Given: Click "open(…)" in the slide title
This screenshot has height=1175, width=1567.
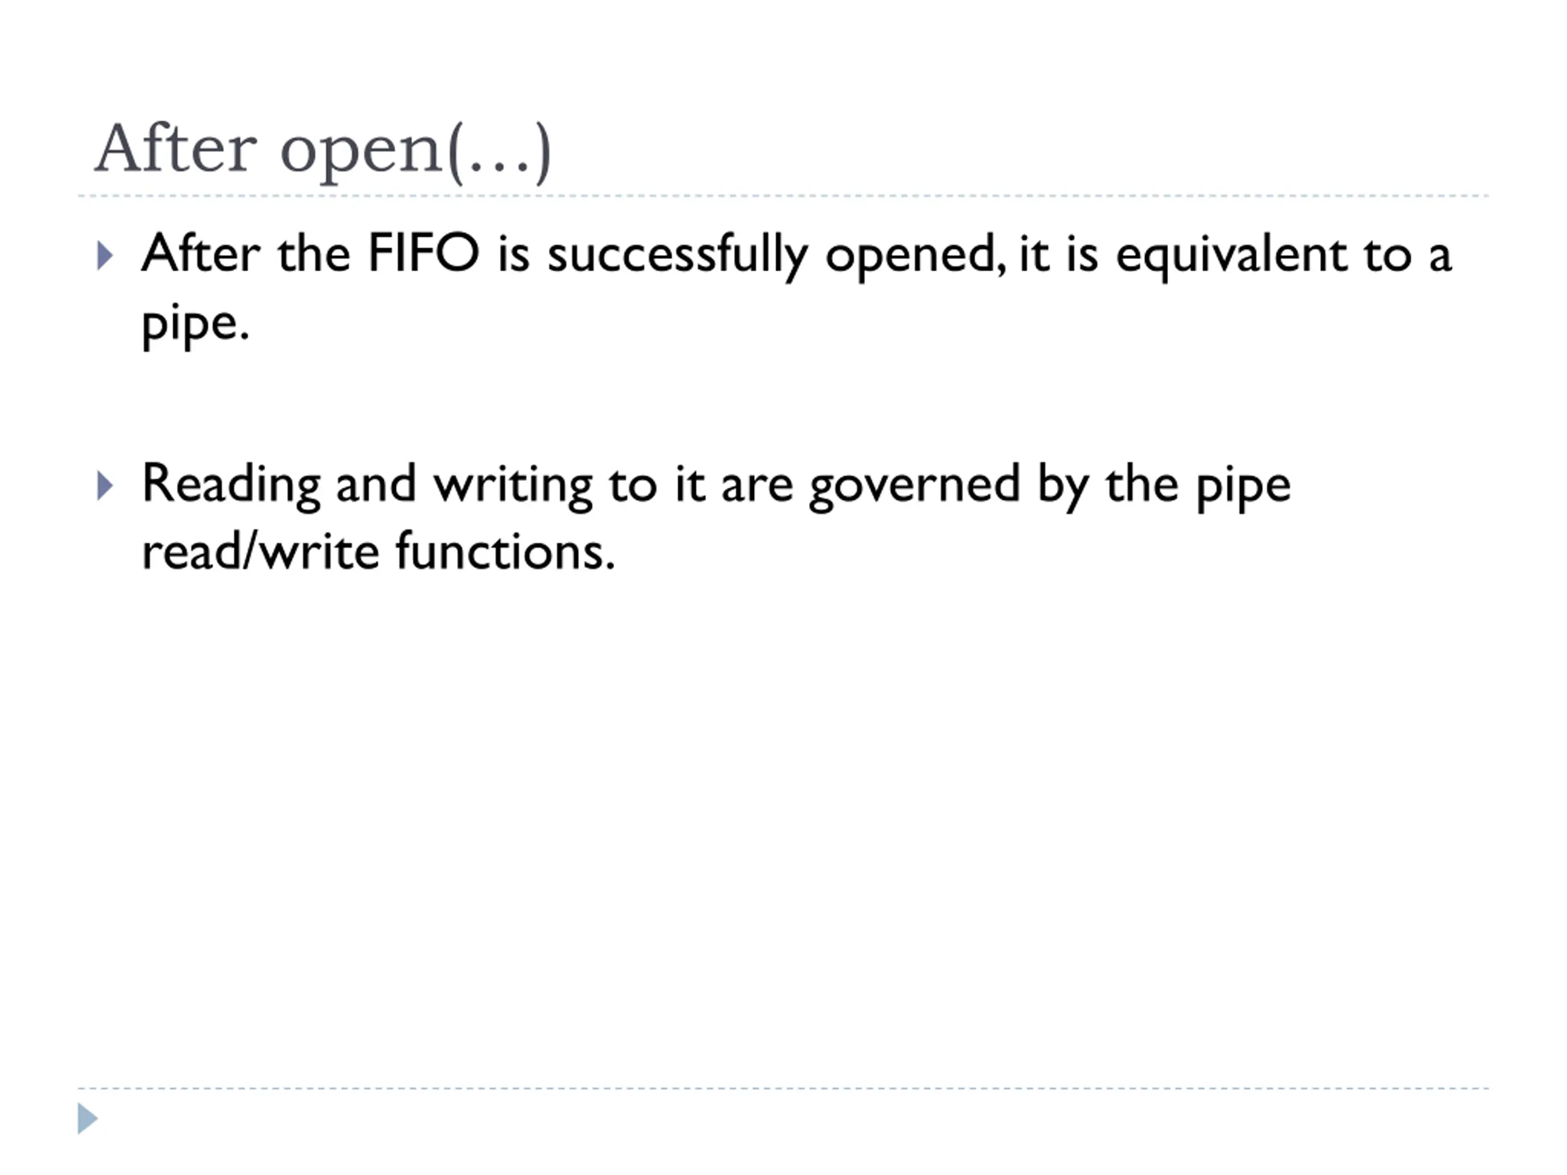Looking at the screenshot, I should 416,152.
